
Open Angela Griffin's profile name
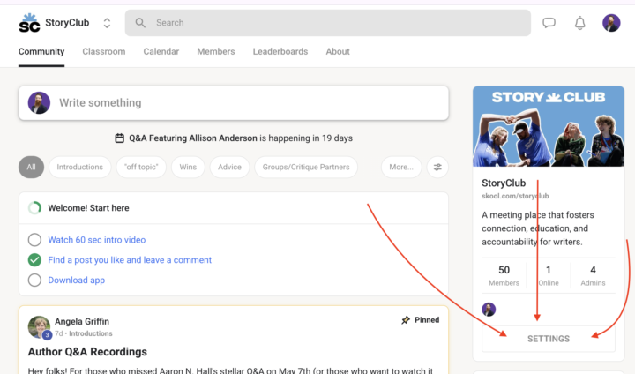[x=82, y=321]
